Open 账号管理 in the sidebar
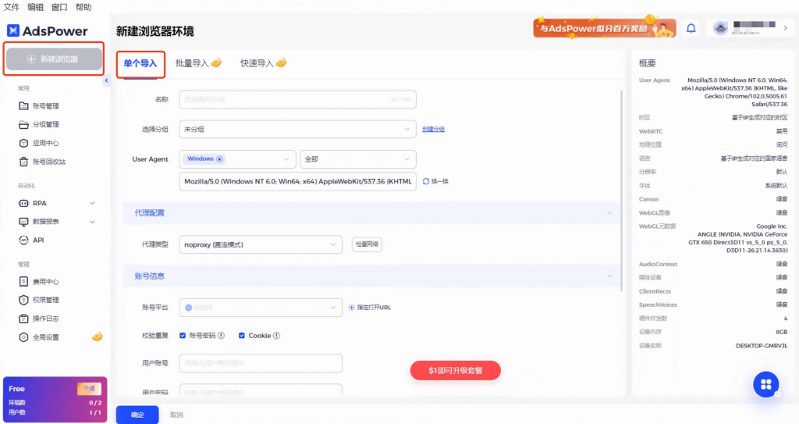Viewport: 799px width, 424px height. [45, 106]
